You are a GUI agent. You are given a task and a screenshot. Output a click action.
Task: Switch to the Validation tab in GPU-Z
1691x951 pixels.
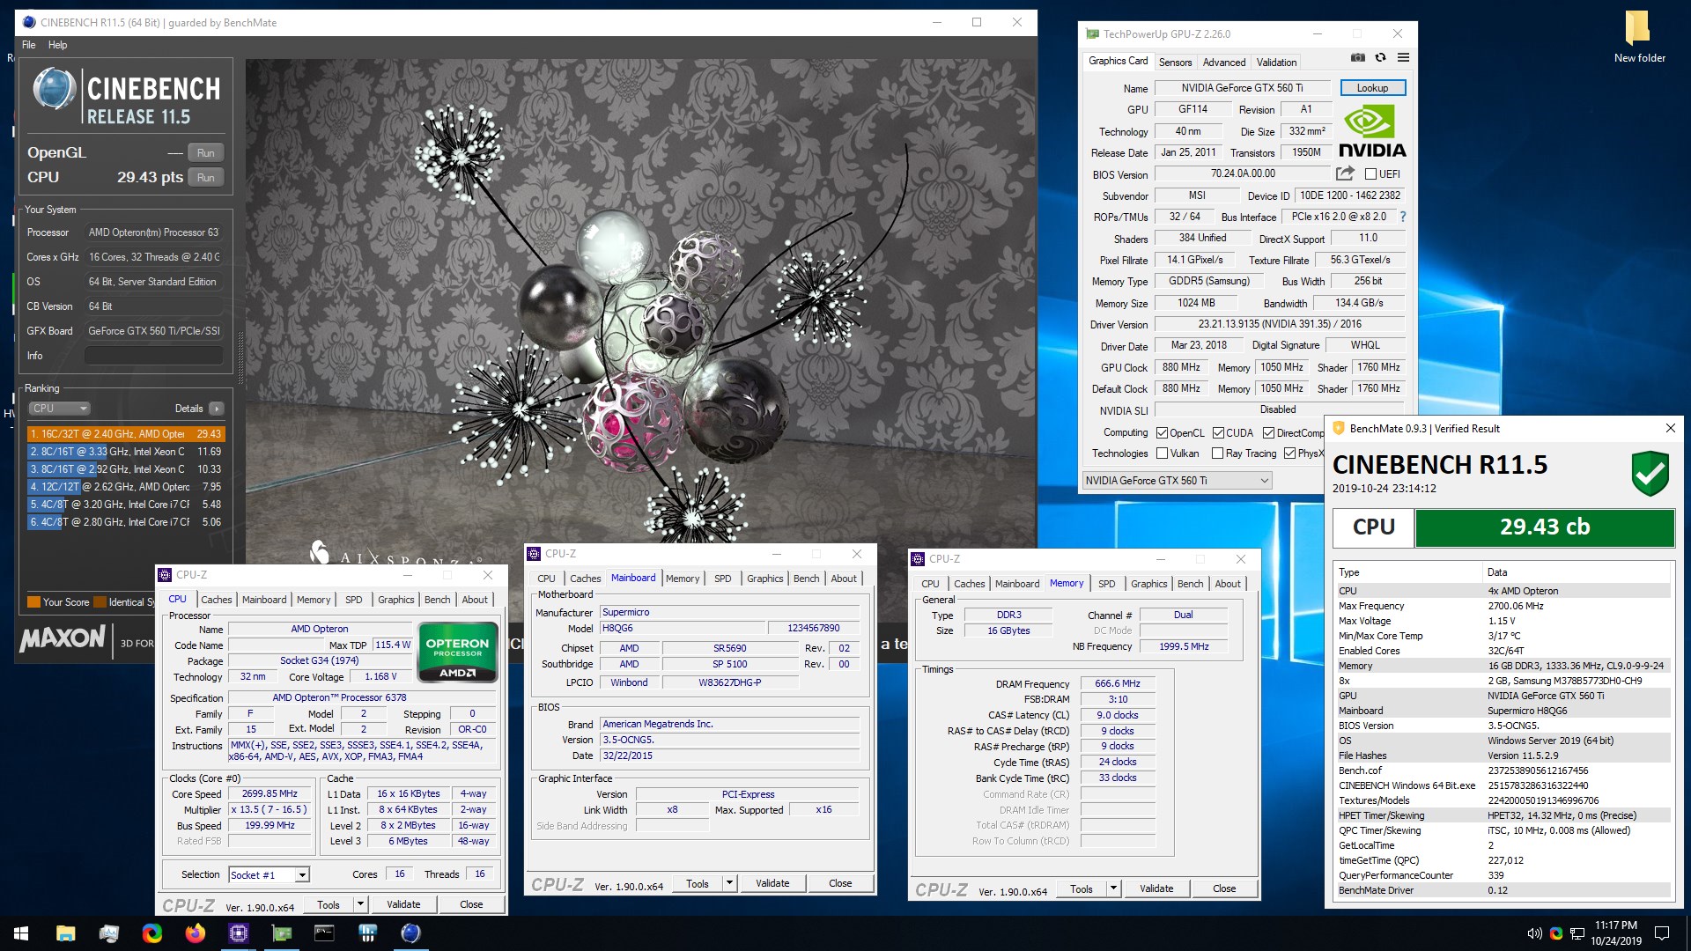pyautogui.click(x=1276, y=63)
